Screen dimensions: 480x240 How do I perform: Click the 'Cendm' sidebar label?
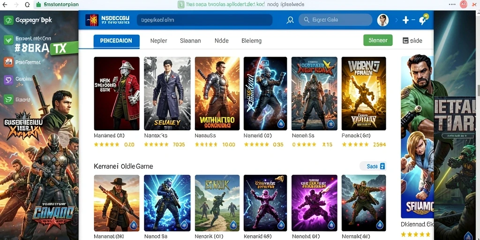24,79
